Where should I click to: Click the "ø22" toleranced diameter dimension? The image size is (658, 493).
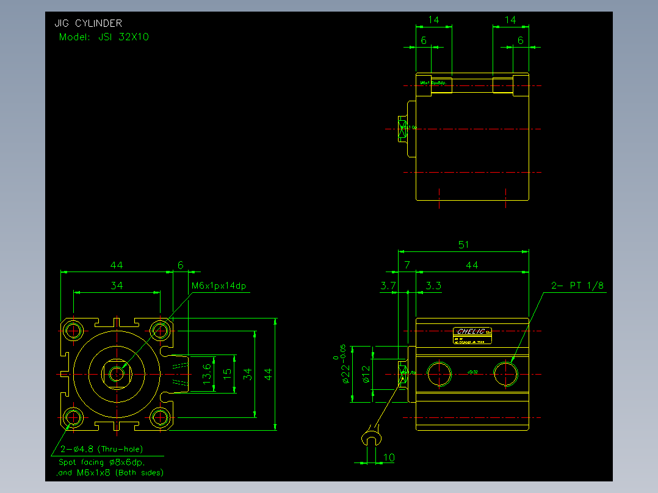[342, 364]
